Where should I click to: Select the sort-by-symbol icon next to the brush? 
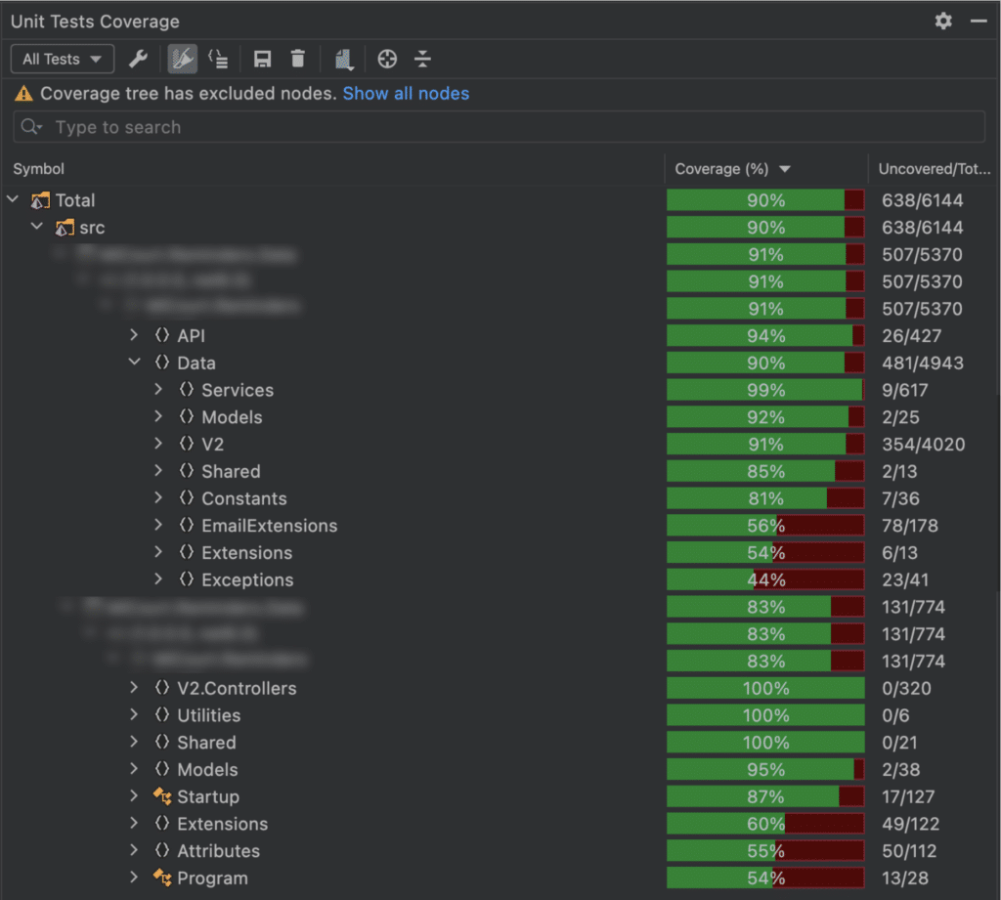coord(218,59)
